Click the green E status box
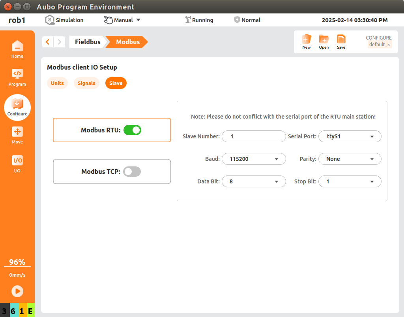Image resolution: width=404 pixels, height=317 pixels. (x=31, y=311)
